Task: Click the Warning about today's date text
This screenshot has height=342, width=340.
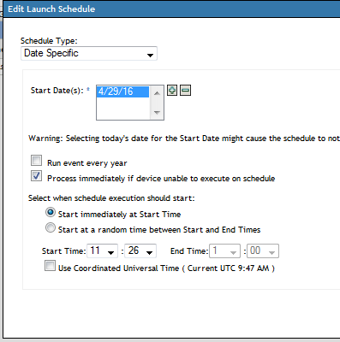Action: tap(184, 139)
